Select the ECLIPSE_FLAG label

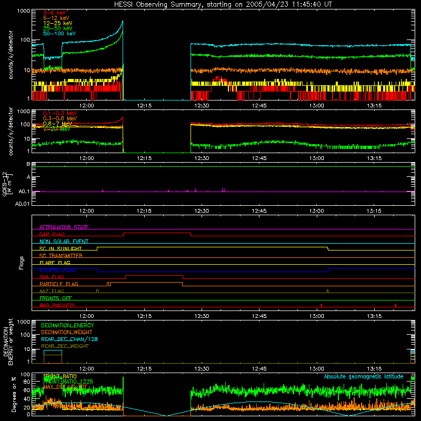(x=57, y=270)
